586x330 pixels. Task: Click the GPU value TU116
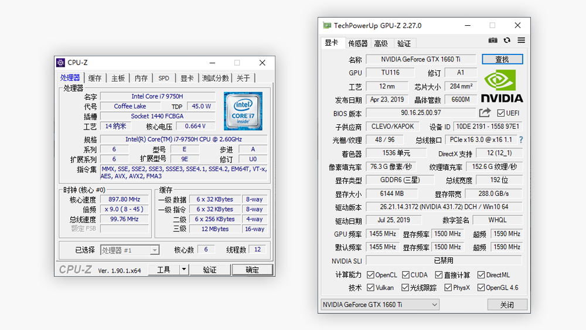pos(390,73)
